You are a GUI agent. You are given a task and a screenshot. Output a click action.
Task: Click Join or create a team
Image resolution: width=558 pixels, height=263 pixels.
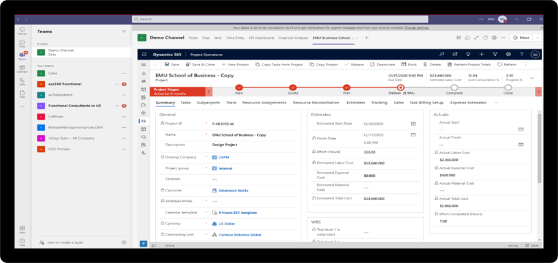[61, 242]
